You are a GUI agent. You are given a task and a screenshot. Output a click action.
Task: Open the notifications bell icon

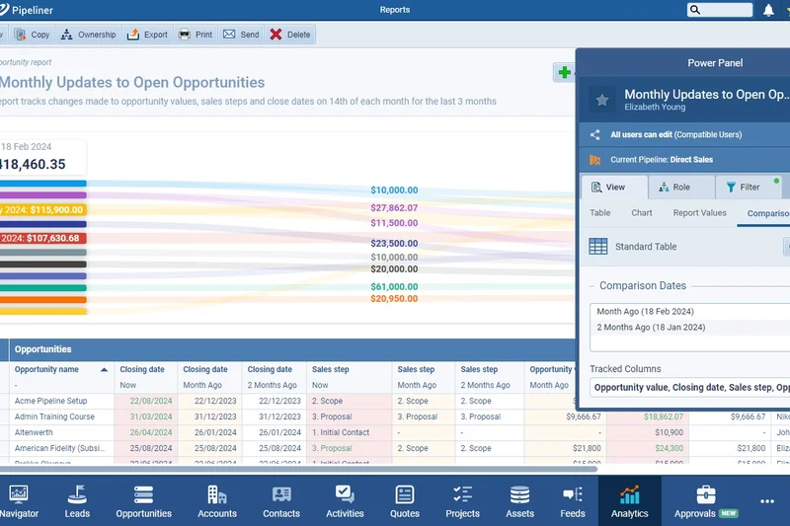[768, 10]
